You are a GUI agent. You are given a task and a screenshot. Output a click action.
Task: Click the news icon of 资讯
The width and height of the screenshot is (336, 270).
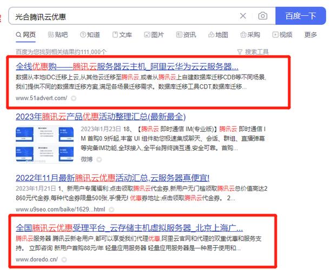pos(179,35)
